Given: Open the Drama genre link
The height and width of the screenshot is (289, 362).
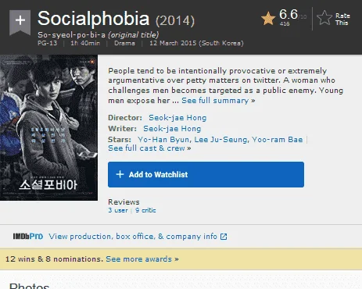Looking at the screenshot, I should pos(124,43).
